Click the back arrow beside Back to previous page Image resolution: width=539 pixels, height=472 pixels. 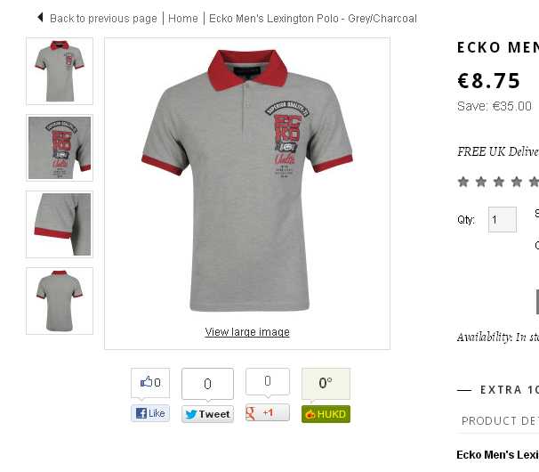[x=40, y=17]
